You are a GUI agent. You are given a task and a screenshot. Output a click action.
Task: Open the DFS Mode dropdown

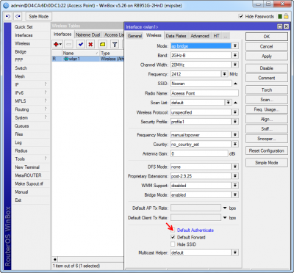(235, 167)
